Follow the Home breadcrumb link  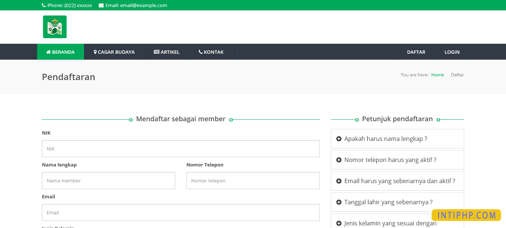tap(437, 75)
